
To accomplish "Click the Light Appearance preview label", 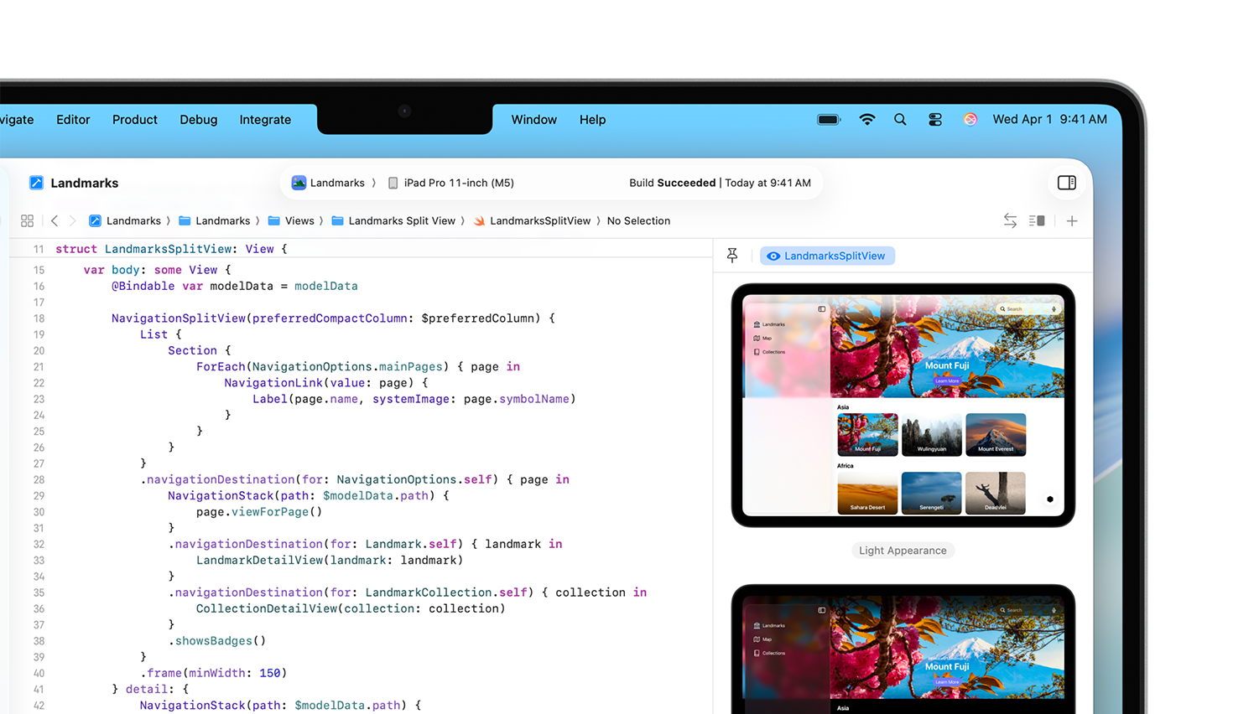I will pyautogui.click(x=903, y=551).
